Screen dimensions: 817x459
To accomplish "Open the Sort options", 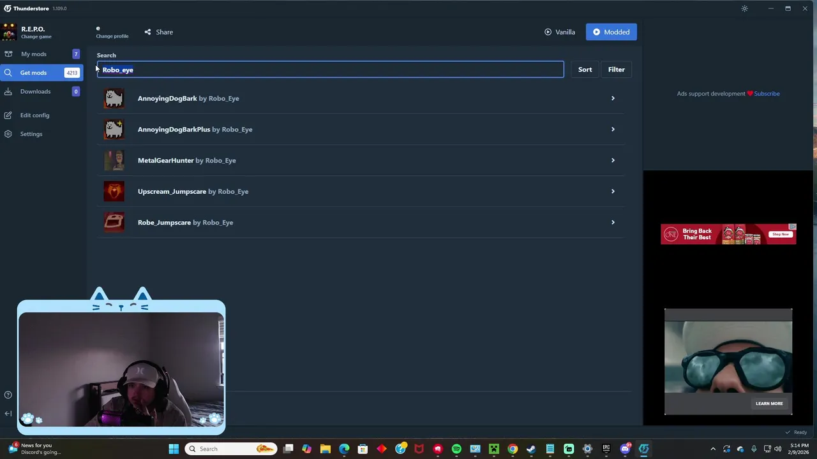I will [x=585, y=69].
